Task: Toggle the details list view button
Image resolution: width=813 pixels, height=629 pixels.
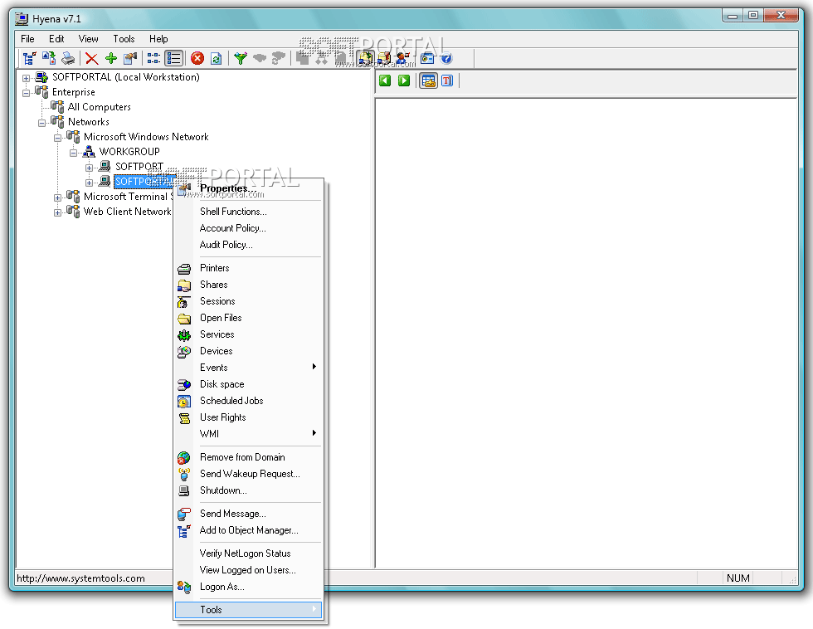Action: pos(174,58)
